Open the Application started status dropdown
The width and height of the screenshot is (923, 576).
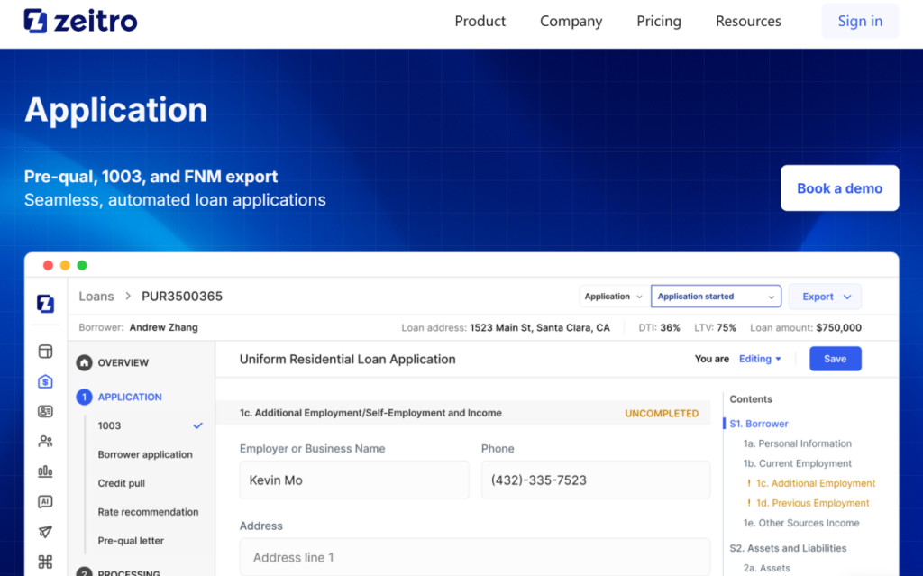pos(716,297)
